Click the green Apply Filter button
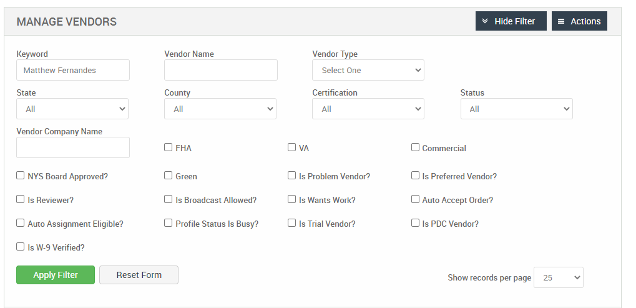 [56, 275]
